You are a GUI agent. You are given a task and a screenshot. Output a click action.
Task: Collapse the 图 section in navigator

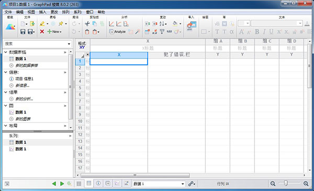6,106
